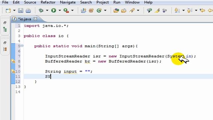Click the class name 'io' on line 3
Viewport: 213px width, 120px height.
click(61, 36)
